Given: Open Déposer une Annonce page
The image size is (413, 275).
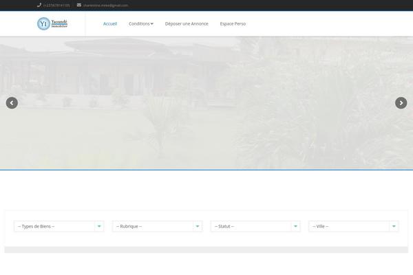Looking at the screenshot, I should [x=187, y=23].
